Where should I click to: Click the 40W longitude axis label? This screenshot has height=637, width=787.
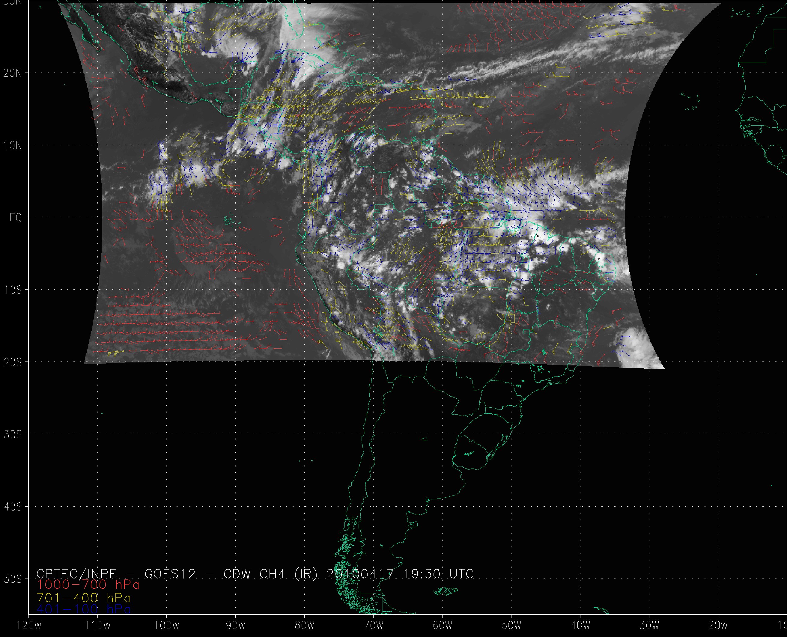pos(580,626)
